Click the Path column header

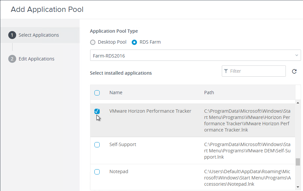tap(209, 93)
